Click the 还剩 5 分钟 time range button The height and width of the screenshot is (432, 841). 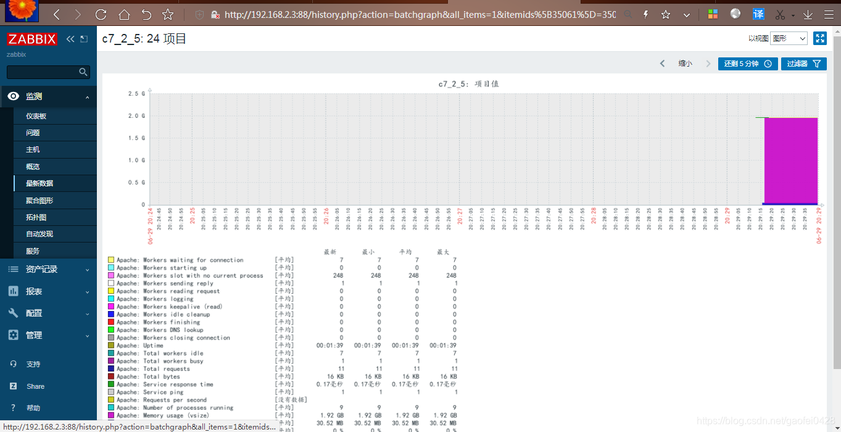tap(748, 64)
